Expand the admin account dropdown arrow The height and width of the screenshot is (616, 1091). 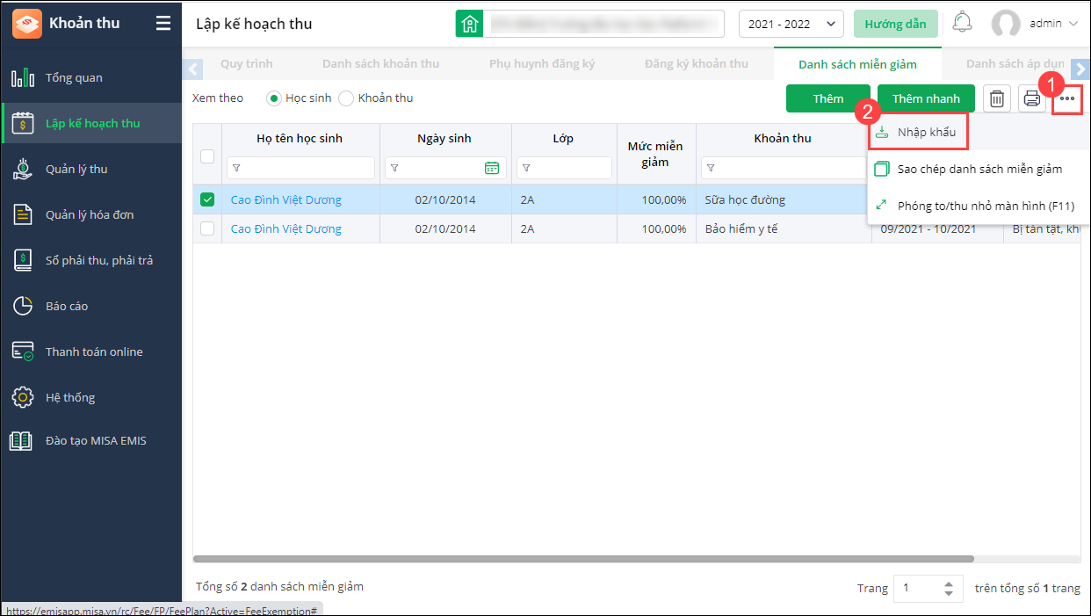point(1073,25)
